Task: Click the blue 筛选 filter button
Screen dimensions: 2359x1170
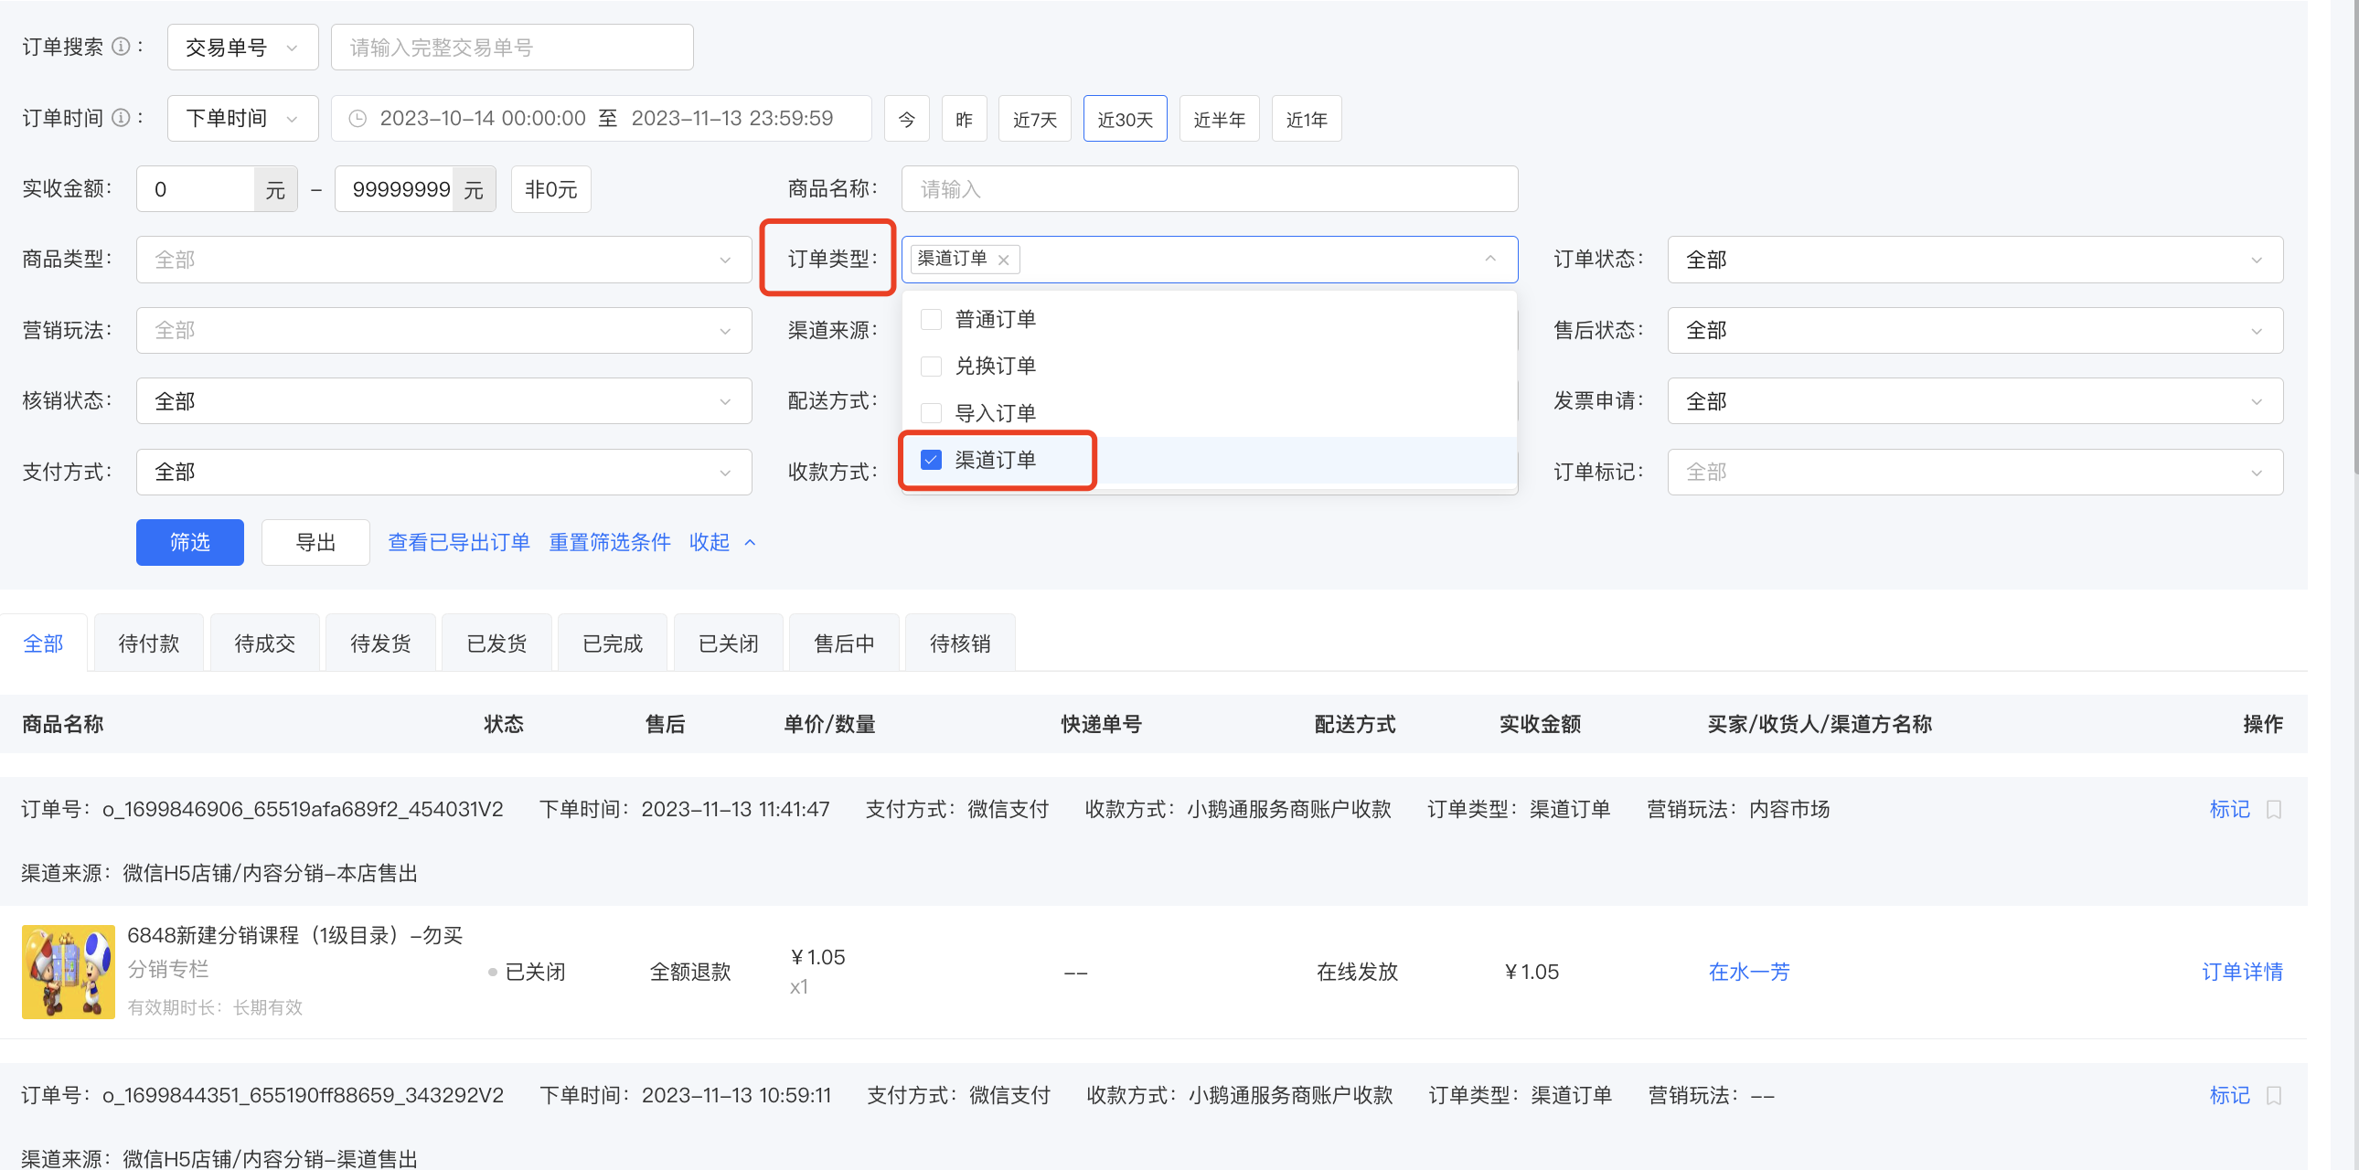Action: click(189, 543)
